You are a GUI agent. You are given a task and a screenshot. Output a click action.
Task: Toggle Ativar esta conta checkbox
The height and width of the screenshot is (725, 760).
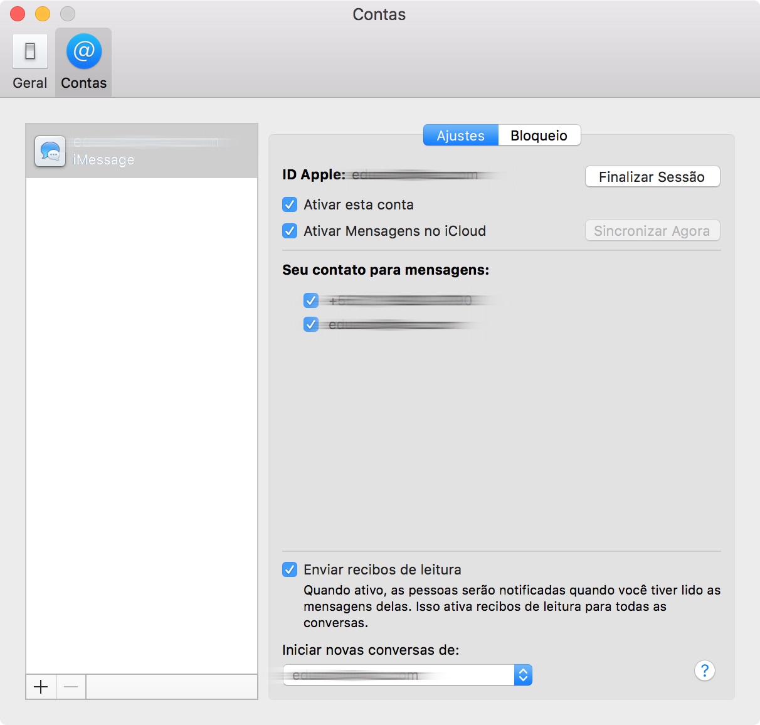[x=290, y=204]
